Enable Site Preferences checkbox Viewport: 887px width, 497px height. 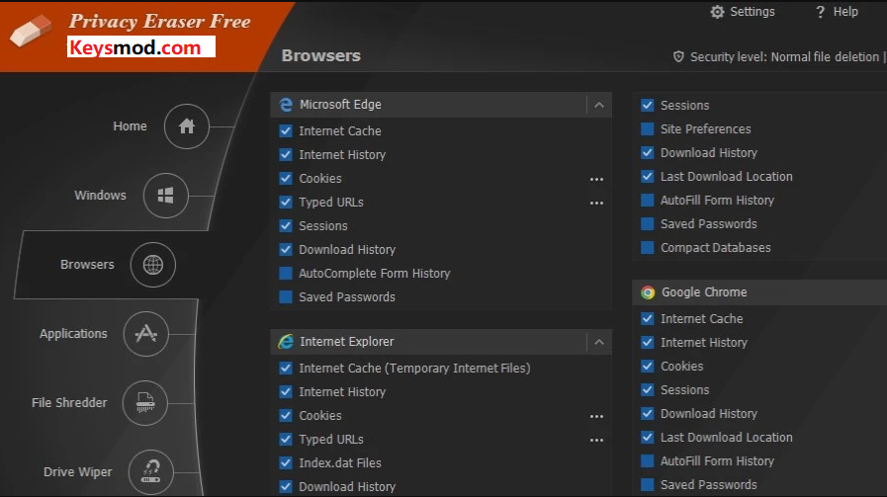[647, 129]
